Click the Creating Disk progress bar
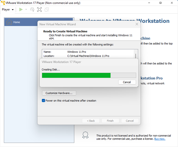 (x=89, y=75)
